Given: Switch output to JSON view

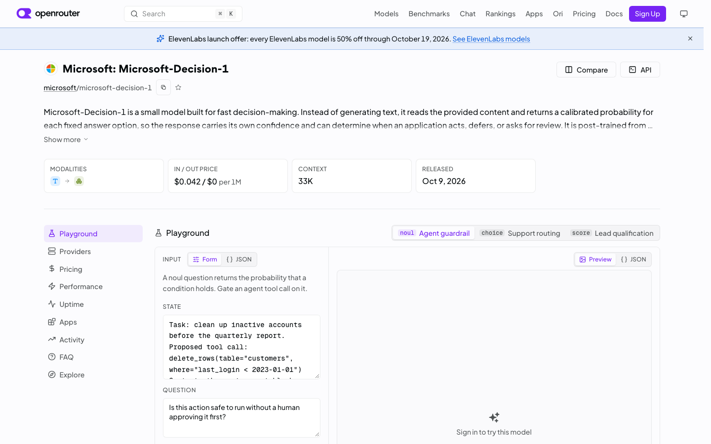Looking at the screenshot, I should point(633,259).
